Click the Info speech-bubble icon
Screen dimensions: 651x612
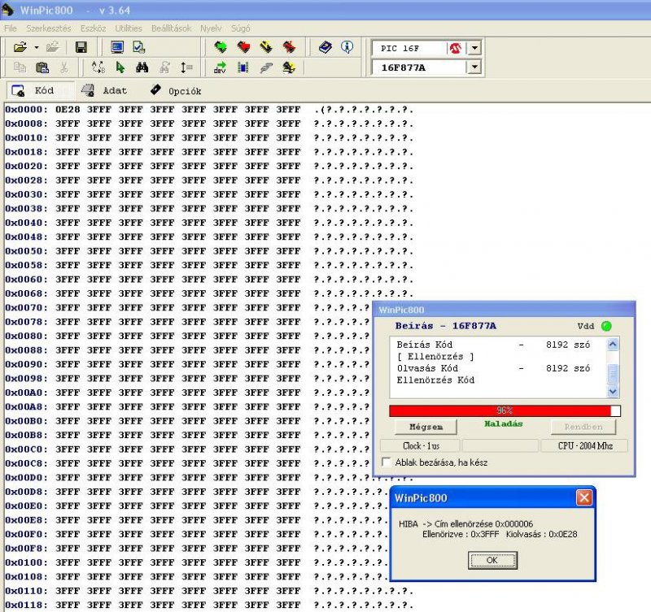347,47
